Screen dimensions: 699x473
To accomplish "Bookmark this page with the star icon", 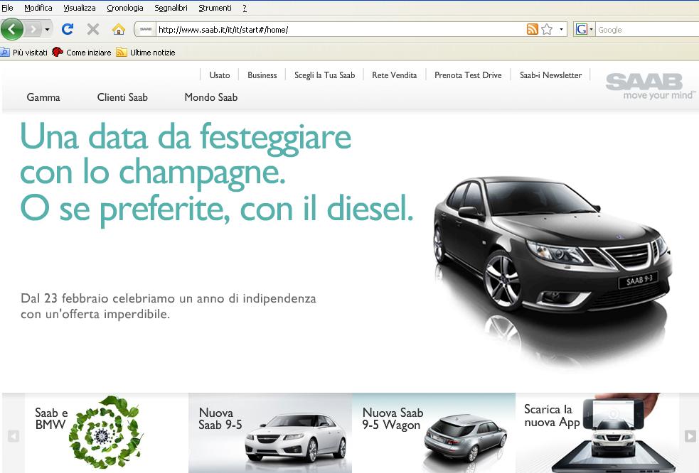I will [547, 29].
